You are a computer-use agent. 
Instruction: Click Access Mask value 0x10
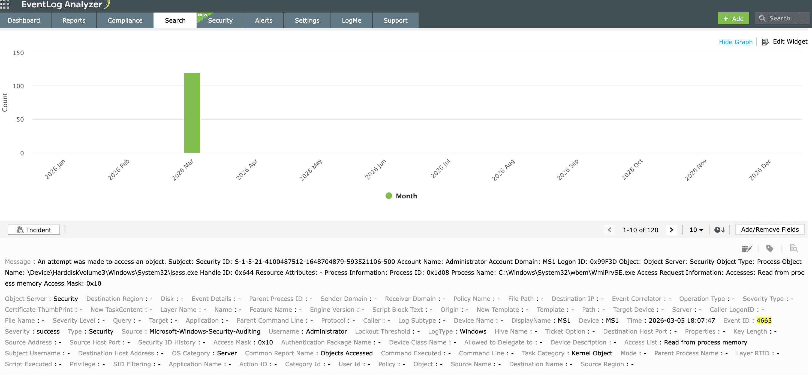(265, 342)
